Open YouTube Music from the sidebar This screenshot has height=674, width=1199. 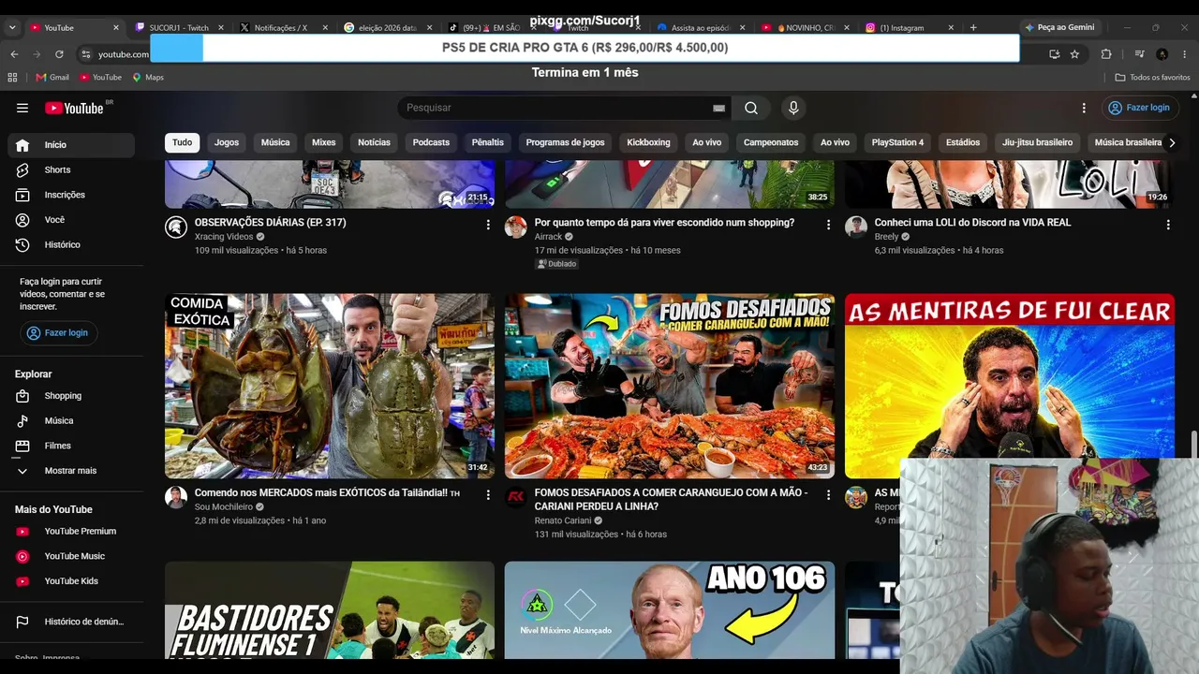click(71, 556)
